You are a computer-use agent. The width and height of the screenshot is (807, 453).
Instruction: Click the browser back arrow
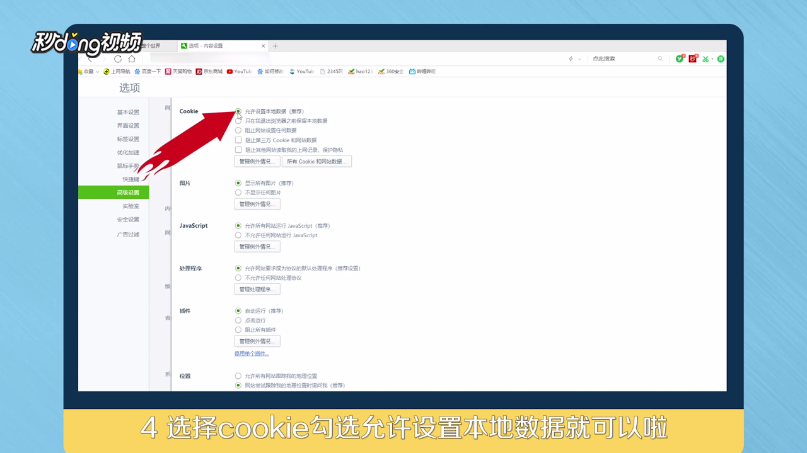90,60
